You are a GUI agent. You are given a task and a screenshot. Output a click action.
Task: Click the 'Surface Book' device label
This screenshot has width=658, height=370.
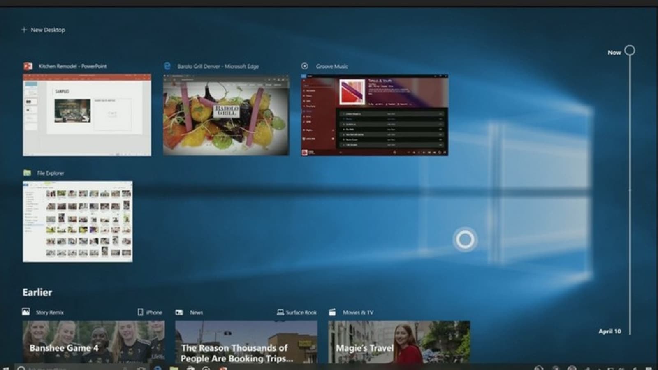(x=301, y=312)
